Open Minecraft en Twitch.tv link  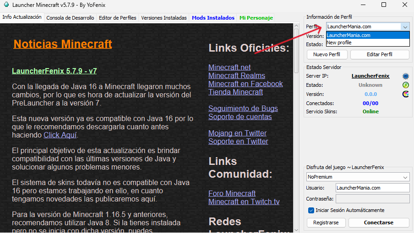244,201
